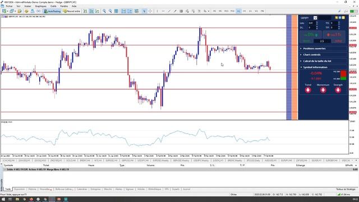This screenshot has width=359, height=202.
Task: Open the profiles dropdown arrow
Action: point(15,11)
